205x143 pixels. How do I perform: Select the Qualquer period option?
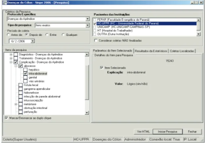63,35
